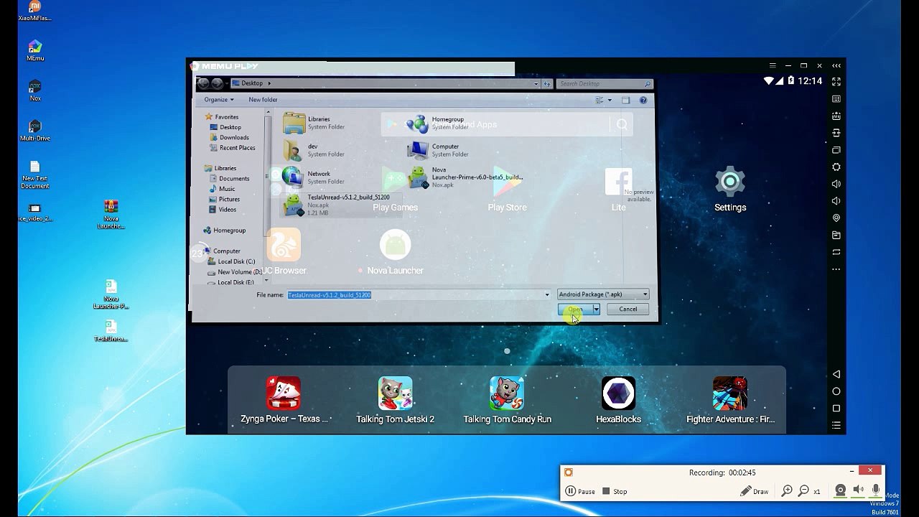Open MEmu hamburger menu in title bar
The height and width of the screenshot is (517, 919).
773,65
